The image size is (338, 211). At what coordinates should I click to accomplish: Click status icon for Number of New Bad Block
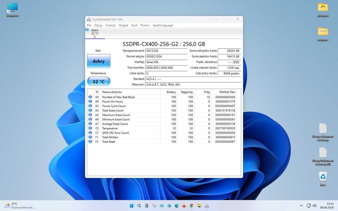(90, 97)
